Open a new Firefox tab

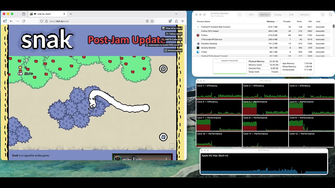tap(71, 14)
